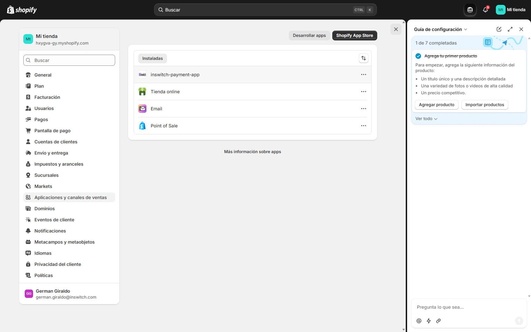Viewport: 531px width, 332px height.
Task: Open Plan settings
Action: [69, 86]
